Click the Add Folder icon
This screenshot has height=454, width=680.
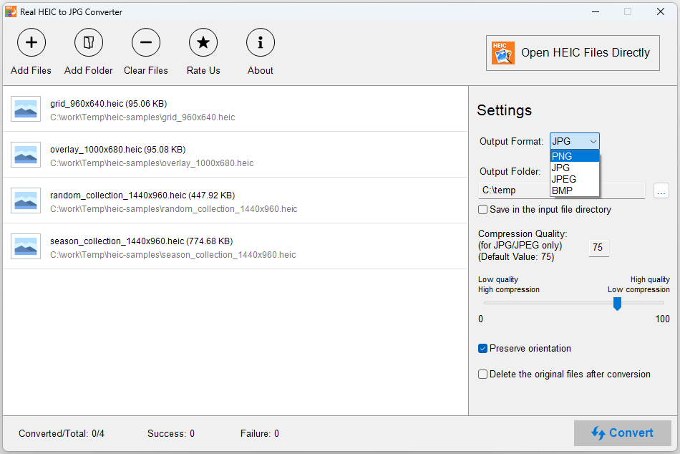(x=88, y=42)
